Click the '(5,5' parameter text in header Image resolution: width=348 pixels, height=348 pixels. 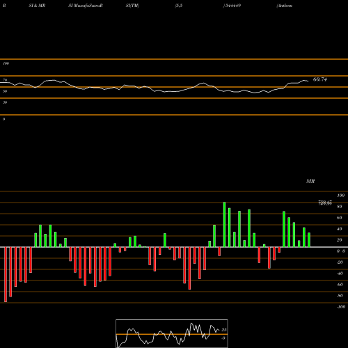pos(179,6)
